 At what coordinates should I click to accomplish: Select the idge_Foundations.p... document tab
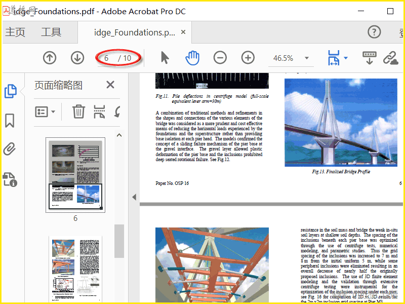pyautogui.click(x=135, y=32)
